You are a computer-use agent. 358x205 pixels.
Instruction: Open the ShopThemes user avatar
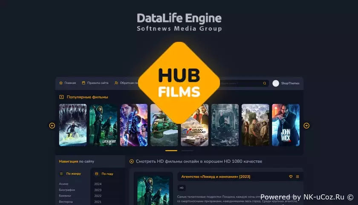[276, 83]
